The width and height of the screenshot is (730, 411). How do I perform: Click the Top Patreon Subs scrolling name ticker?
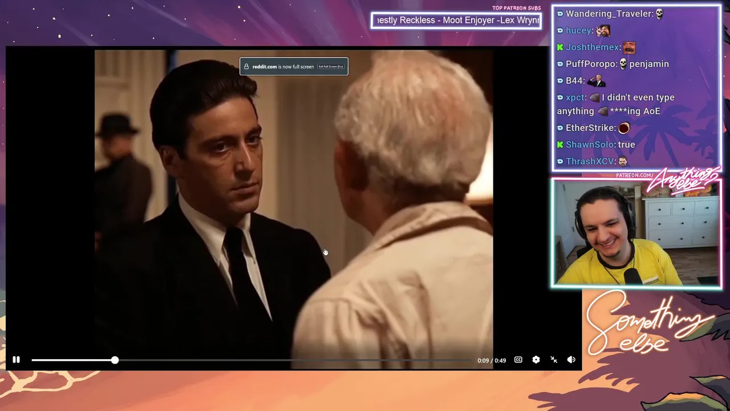click(456, 21)
